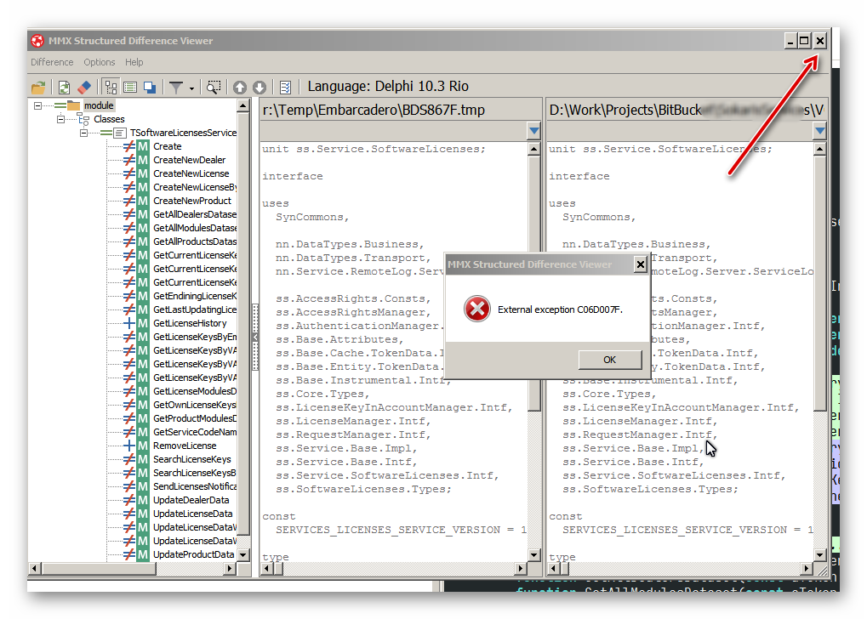
Task: Click the M icon beside CreateNewDealer
Action: click(143, 160)
